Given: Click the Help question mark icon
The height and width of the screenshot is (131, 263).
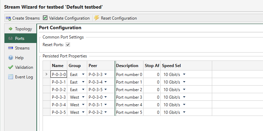Looking at the screenshot, I should [x=11, y=58].
